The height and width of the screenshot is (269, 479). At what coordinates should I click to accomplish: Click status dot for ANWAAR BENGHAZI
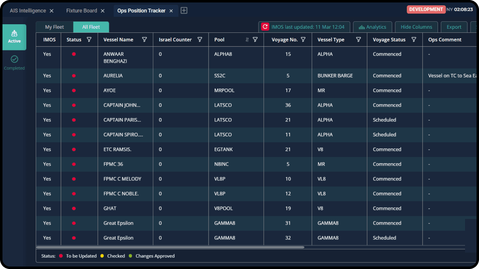pyautogui.click(x=73, y=54)
